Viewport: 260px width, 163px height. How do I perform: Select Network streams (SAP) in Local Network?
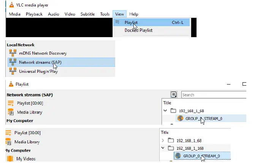click(x=61, y=62)
